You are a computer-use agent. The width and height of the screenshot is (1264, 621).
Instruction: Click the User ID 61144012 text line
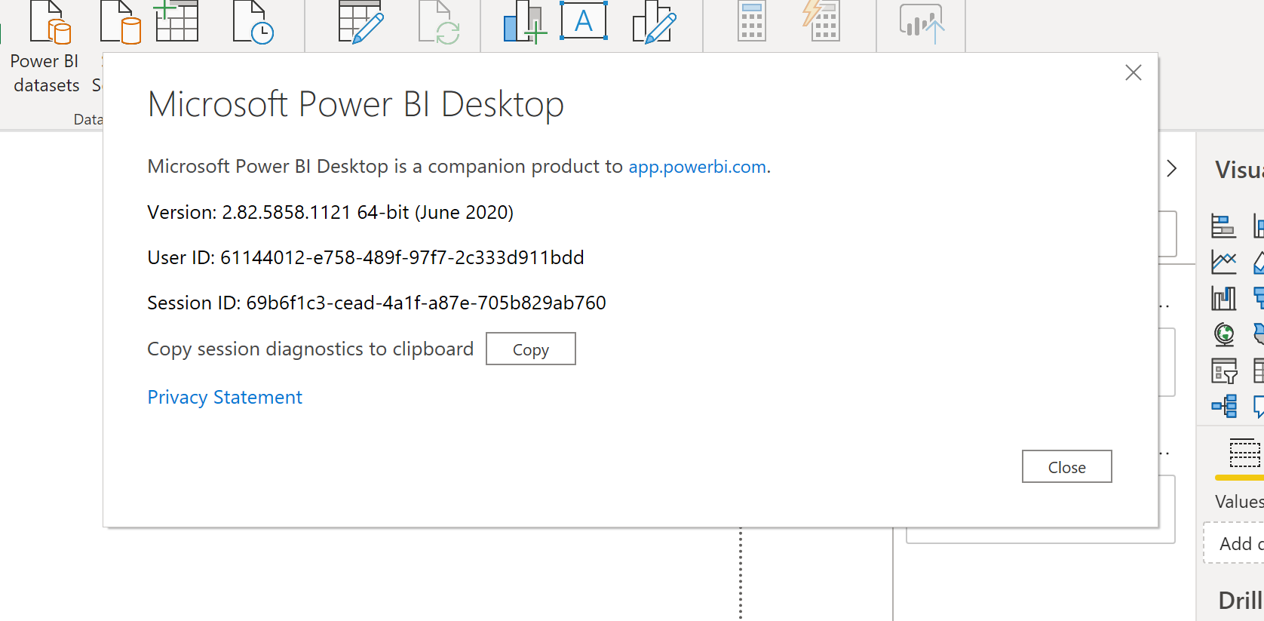point(366,258)
